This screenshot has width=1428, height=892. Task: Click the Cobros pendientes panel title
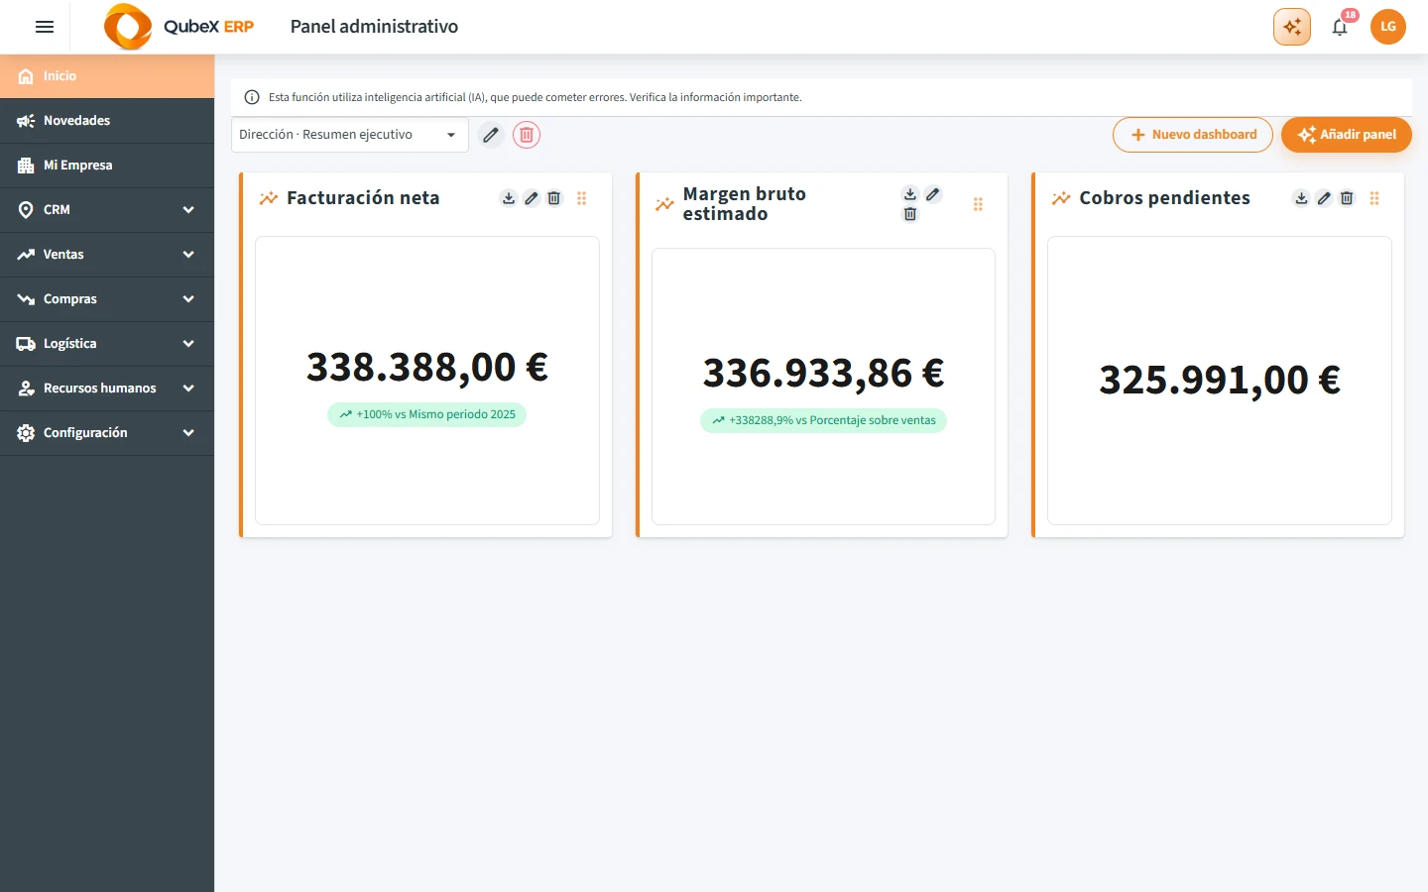1164,198
